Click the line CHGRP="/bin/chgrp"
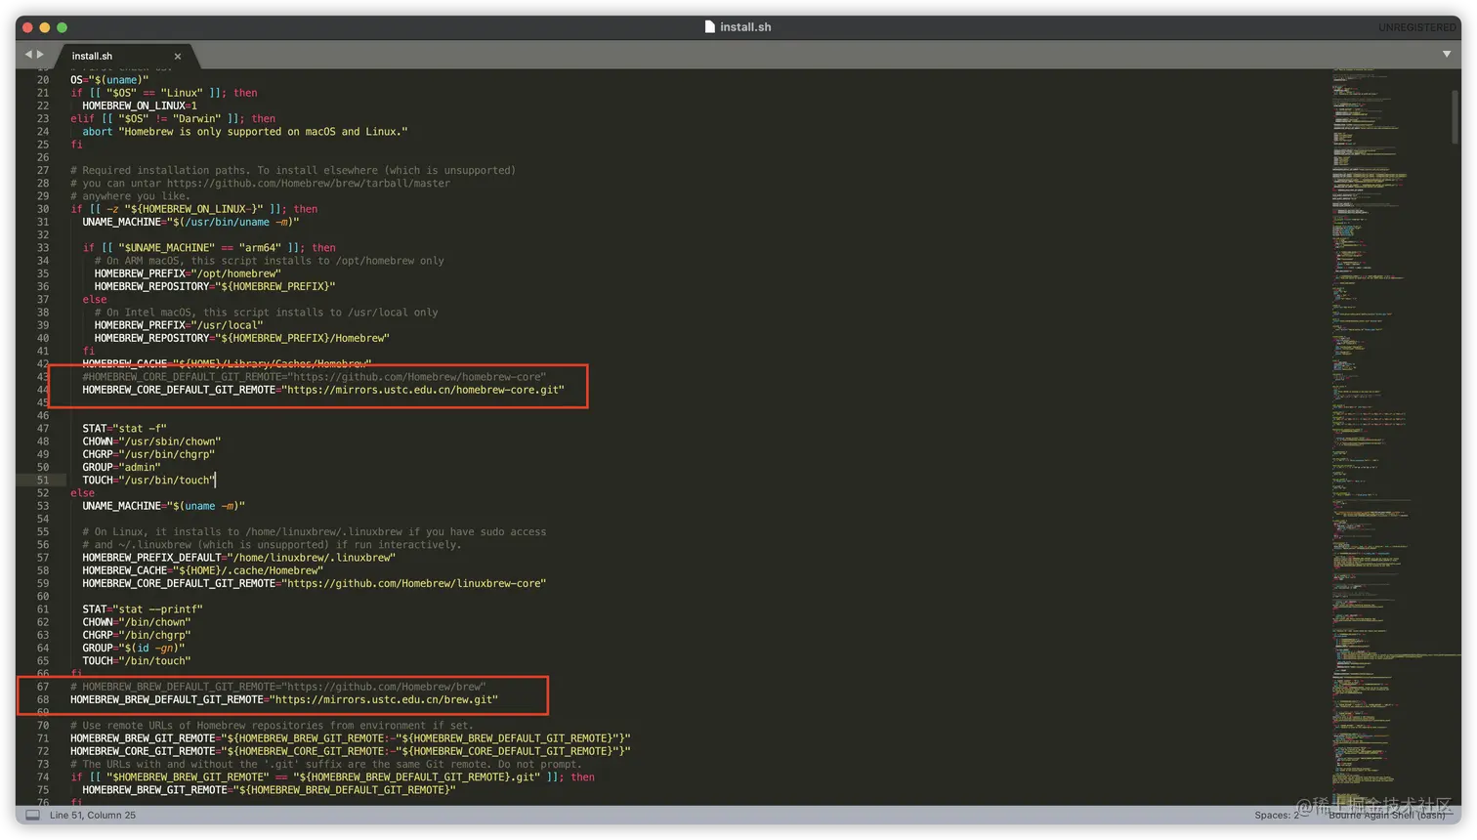This screenshot has height=840, width=1477. (x=137, y=636)
